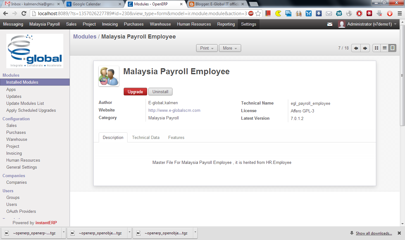Viewport: 405px width, 240px height.
Task: Uninstall the Malaysia Payroll Employee module
Action: 160,92
